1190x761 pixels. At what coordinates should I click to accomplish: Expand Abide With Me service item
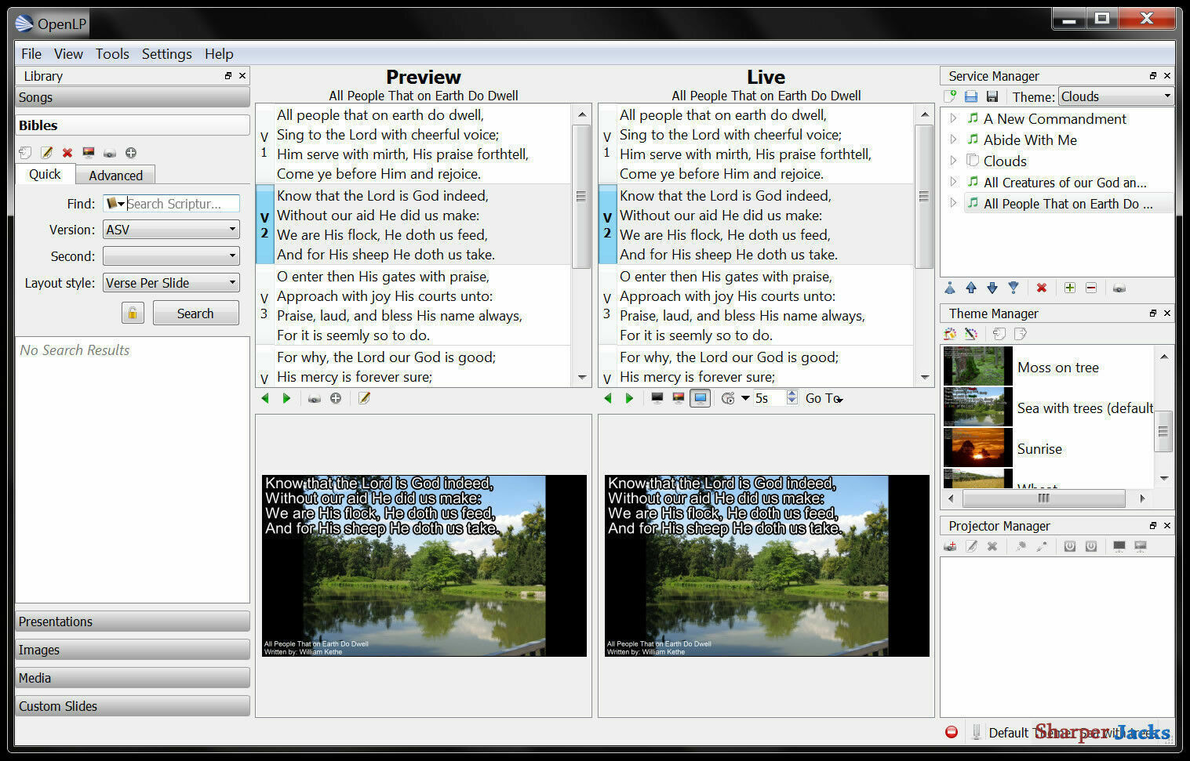(x=953, y=140)
